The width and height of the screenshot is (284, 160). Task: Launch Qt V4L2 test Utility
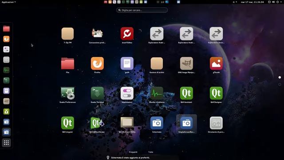127,122
